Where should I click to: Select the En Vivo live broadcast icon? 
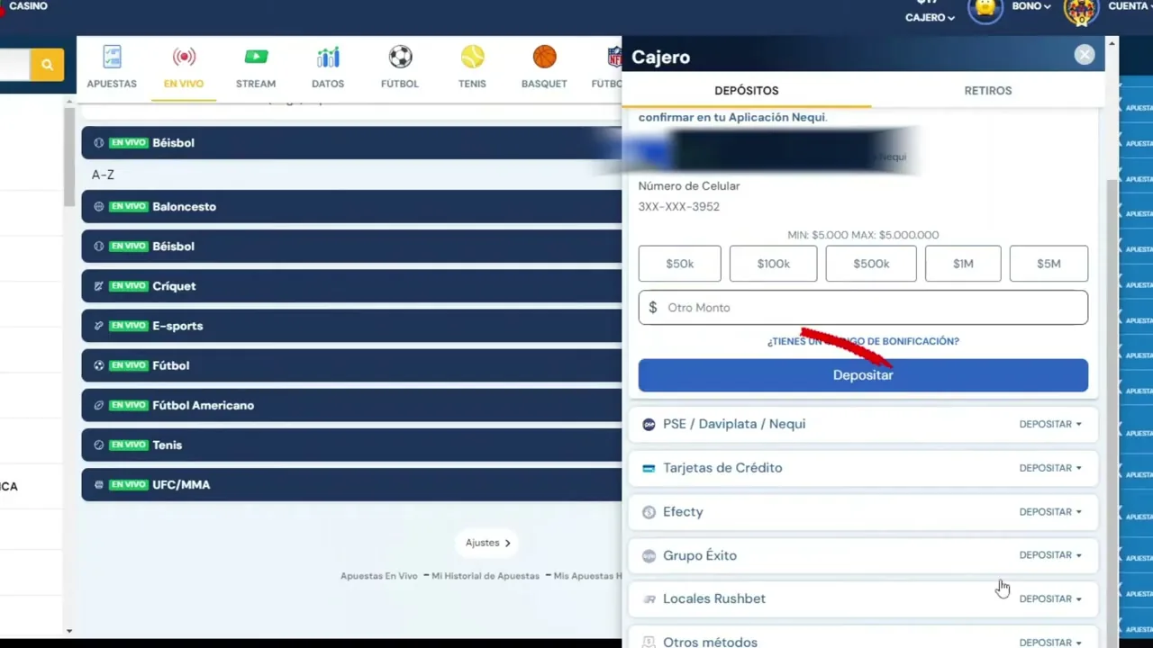184,57
